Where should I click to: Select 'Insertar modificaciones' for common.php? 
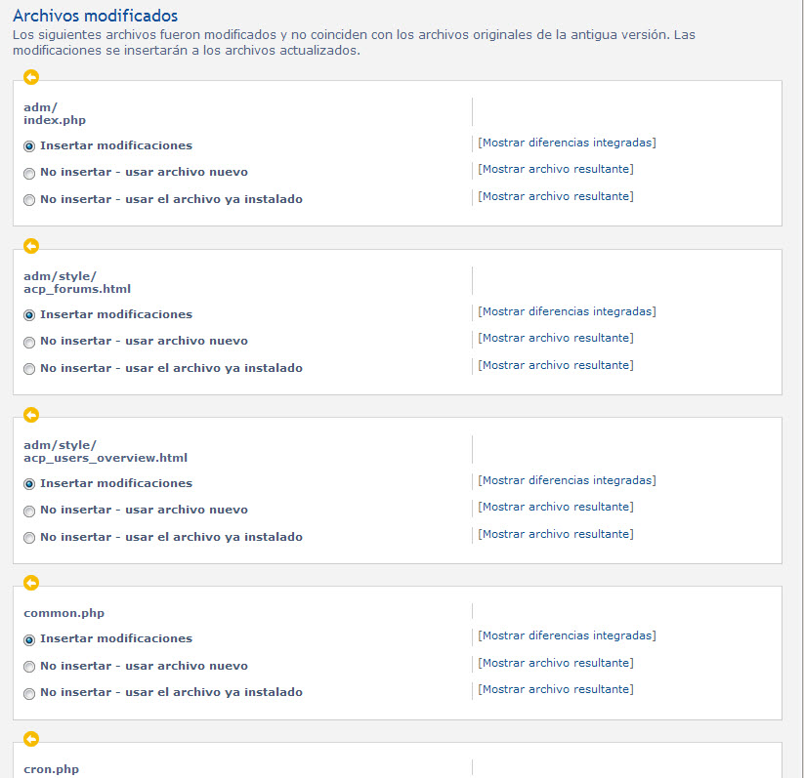(29, 639)
